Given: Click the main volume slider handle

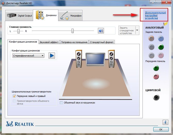Looking at the screenshot, I should [x=73, y=31].
